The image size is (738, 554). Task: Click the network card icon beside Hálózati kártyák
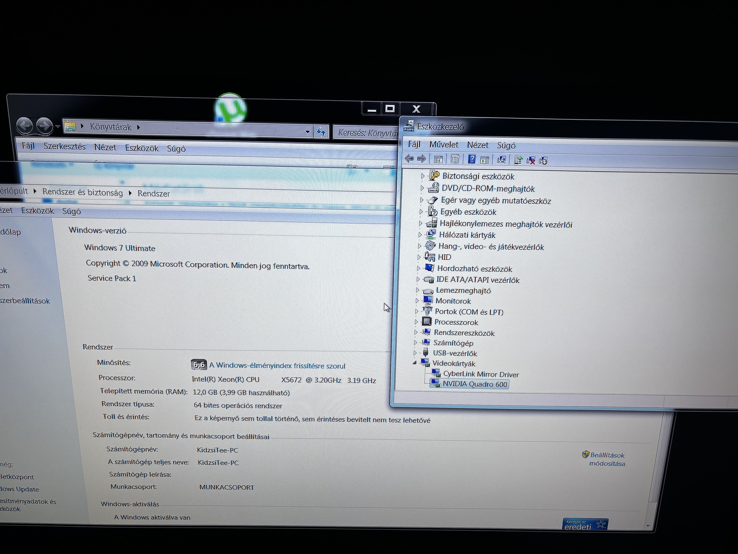431,235
